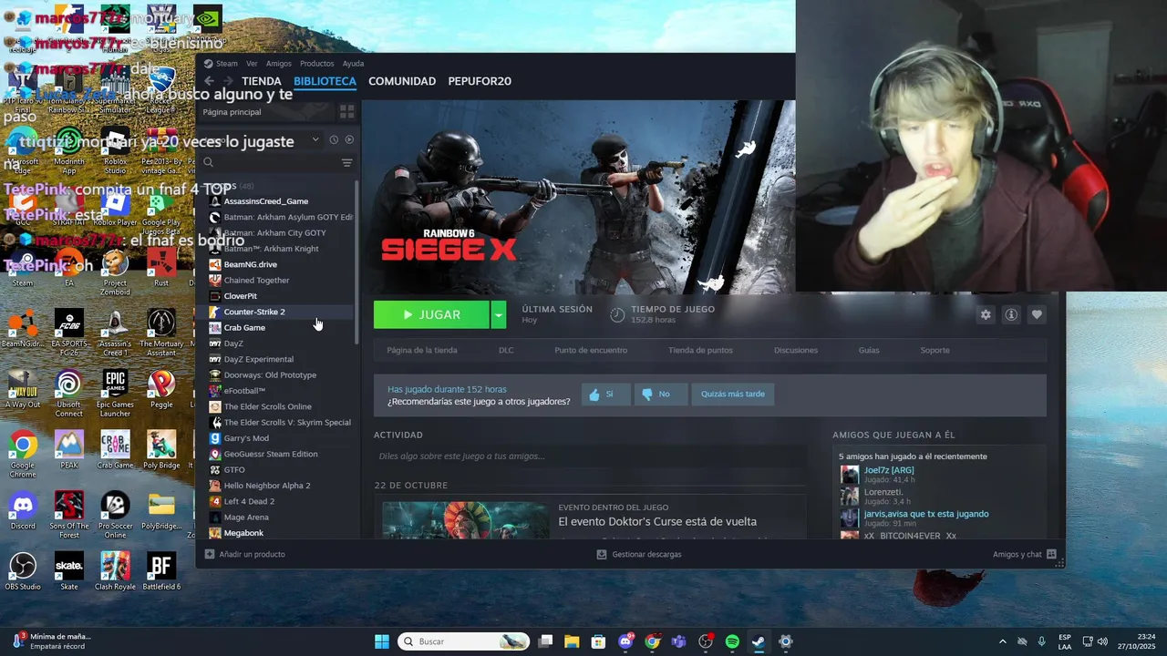The image size is (1167, 656).
Task: Open PEPUFOR20 profile tab
Action: coord(480,81)
